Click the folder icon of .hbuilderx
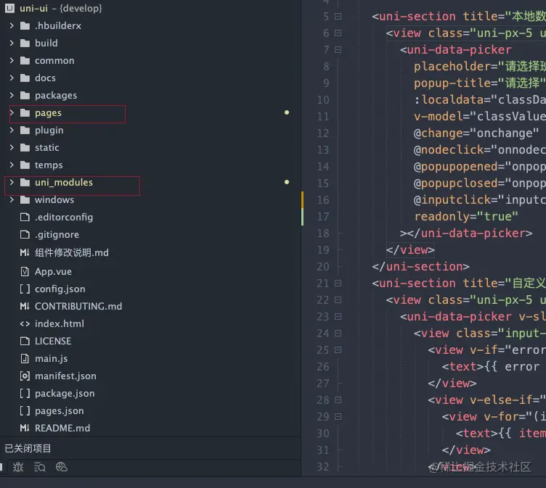The width and height of the screenshot is (546, 488). coord(25,25)
